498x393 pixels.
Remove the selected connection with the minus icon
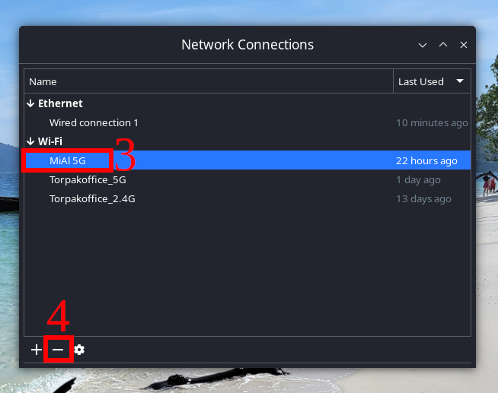[58, 350]
